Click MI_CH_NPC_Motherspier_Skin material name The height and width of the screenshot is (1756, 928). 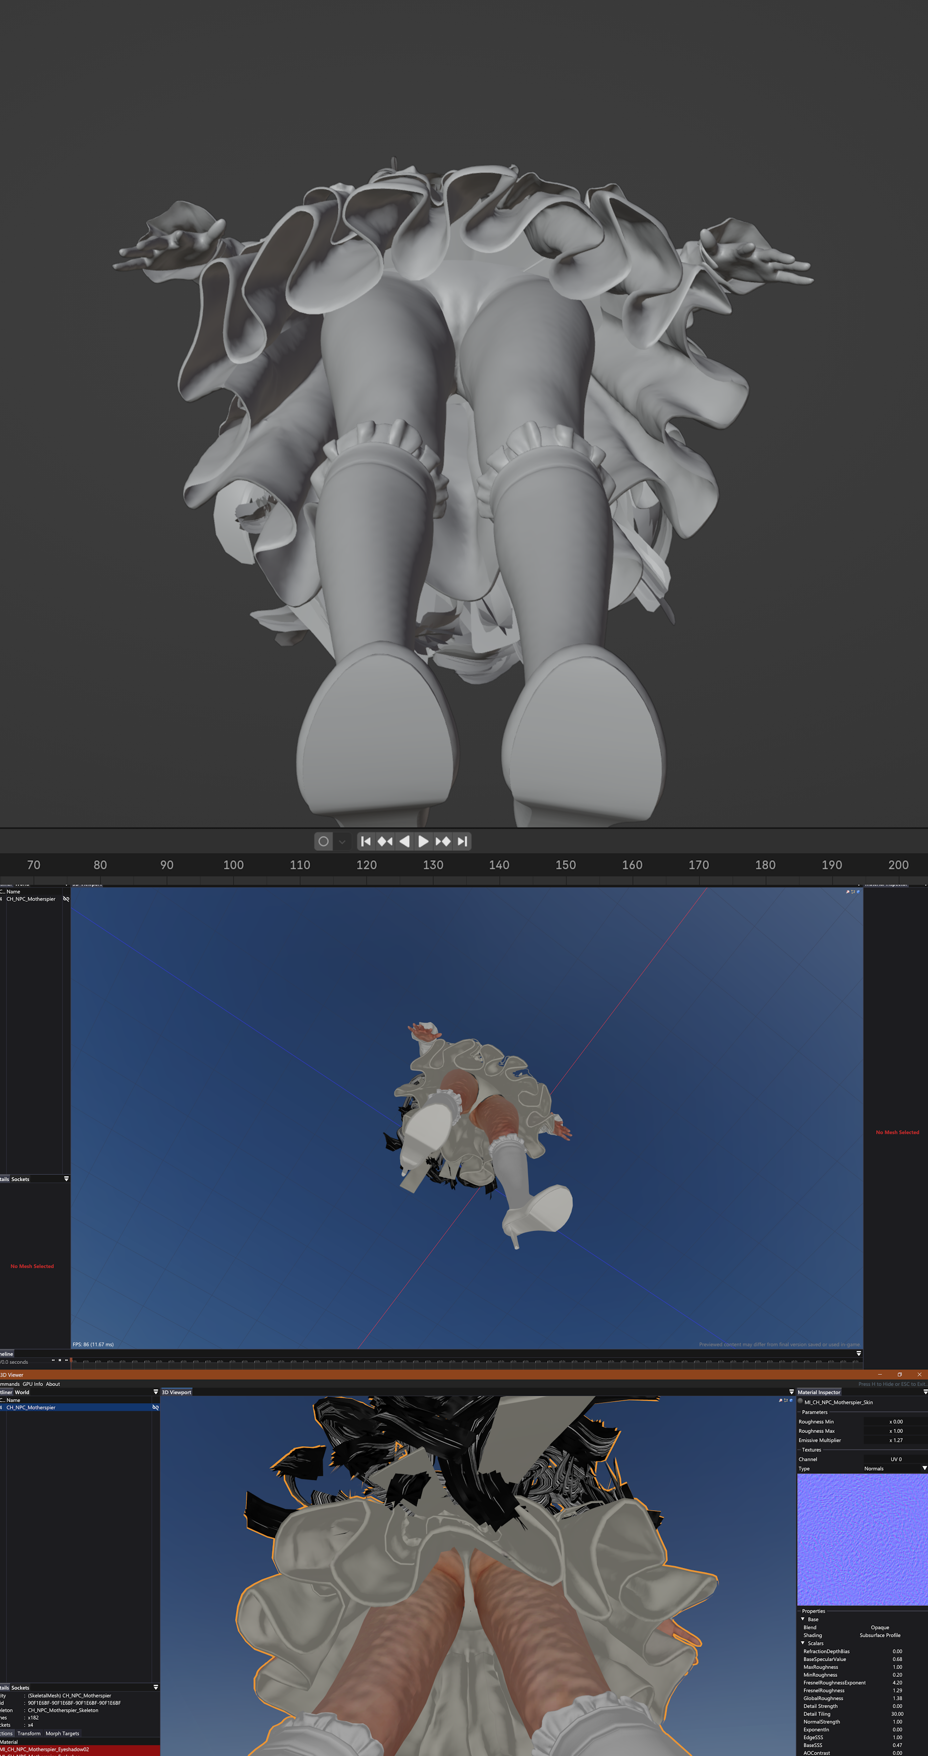coord(839,1403)
